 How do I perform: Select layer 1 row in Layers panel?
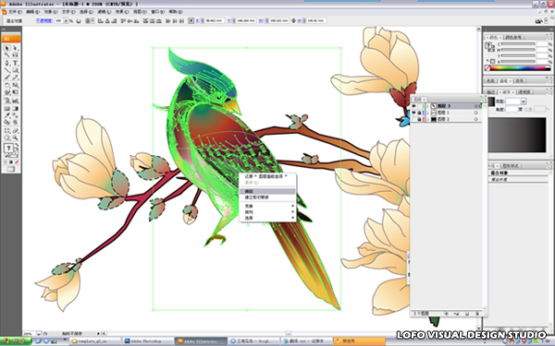click(447, 113)
